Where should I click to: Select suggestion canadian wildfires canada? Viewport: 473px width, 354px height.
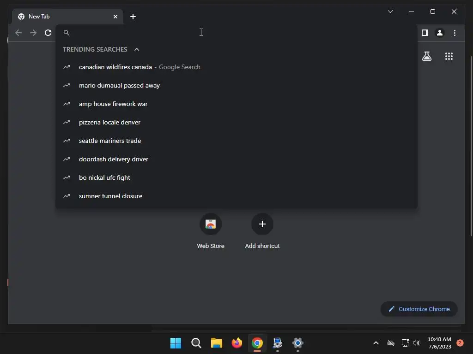(236, 67)
